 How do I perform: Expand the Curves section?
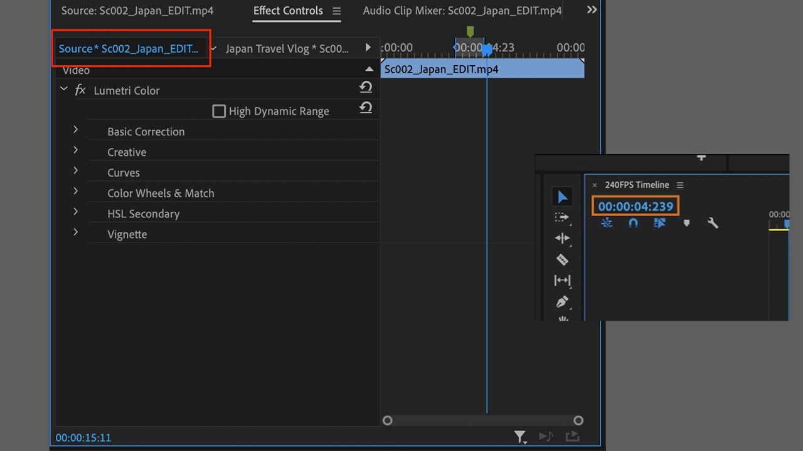click(x=76, y=170)
